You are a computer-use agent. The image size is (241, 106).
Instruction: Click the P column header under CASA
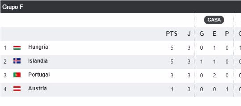pyautogui.click(x=227, y=34)
